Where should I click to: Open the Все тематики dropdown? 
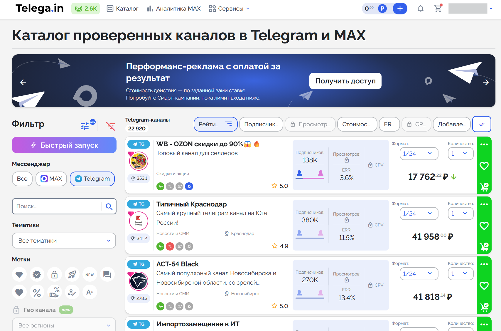[x=64, y=241]
